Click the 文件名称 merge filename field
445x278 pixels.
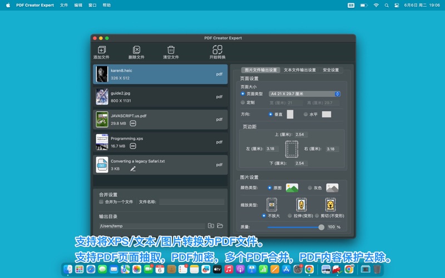pos(191,202)
